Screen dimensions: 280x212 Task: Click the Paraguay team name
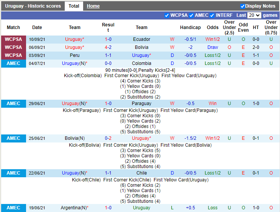(x=141, y=104)
